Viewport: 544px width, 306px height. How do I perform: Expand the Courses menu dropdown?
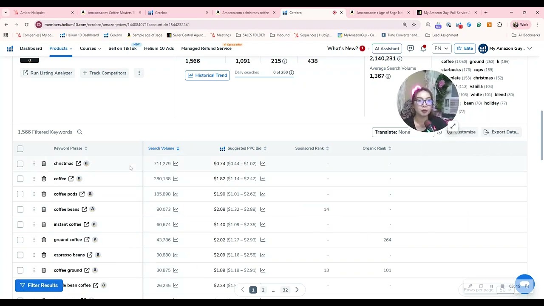click(x=90, y=48)
